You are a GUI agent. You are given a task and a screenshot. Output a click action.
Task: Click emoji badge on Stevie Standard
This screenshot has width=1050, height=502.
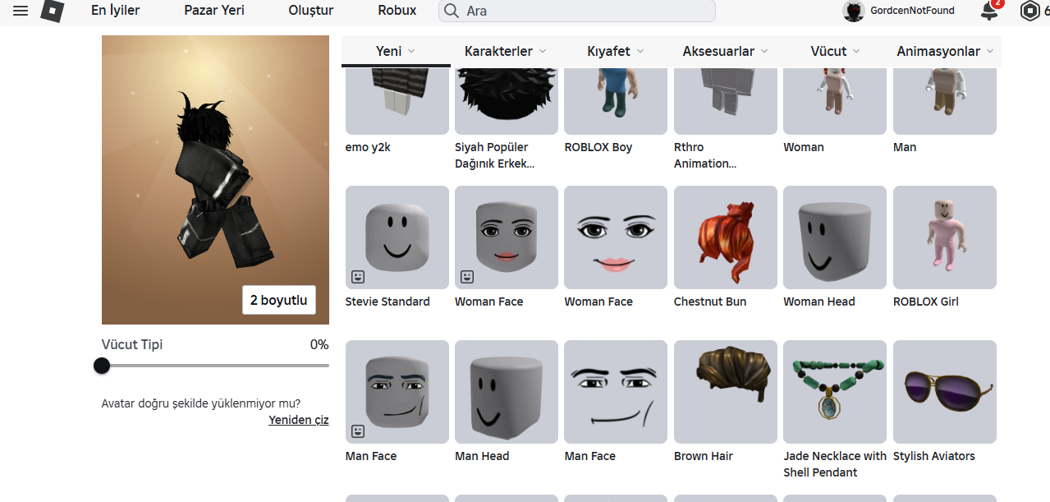[358, 277]
